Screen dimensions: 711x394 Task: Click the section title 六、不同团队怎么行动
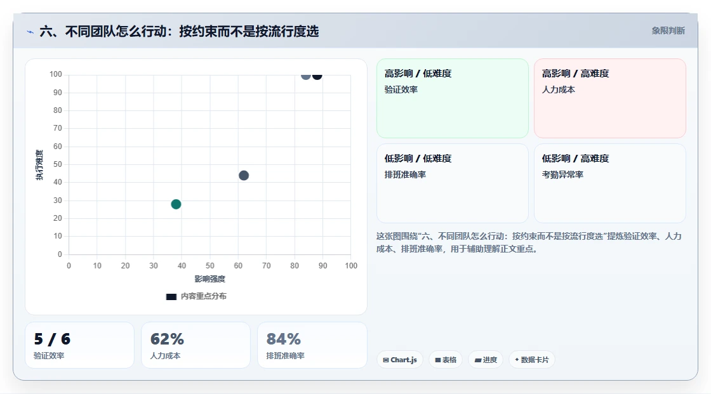tap(179, 31)
